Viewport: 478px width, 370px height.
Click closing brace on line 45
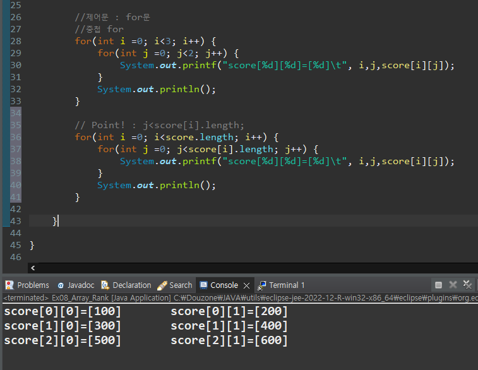tap(32, 245)
